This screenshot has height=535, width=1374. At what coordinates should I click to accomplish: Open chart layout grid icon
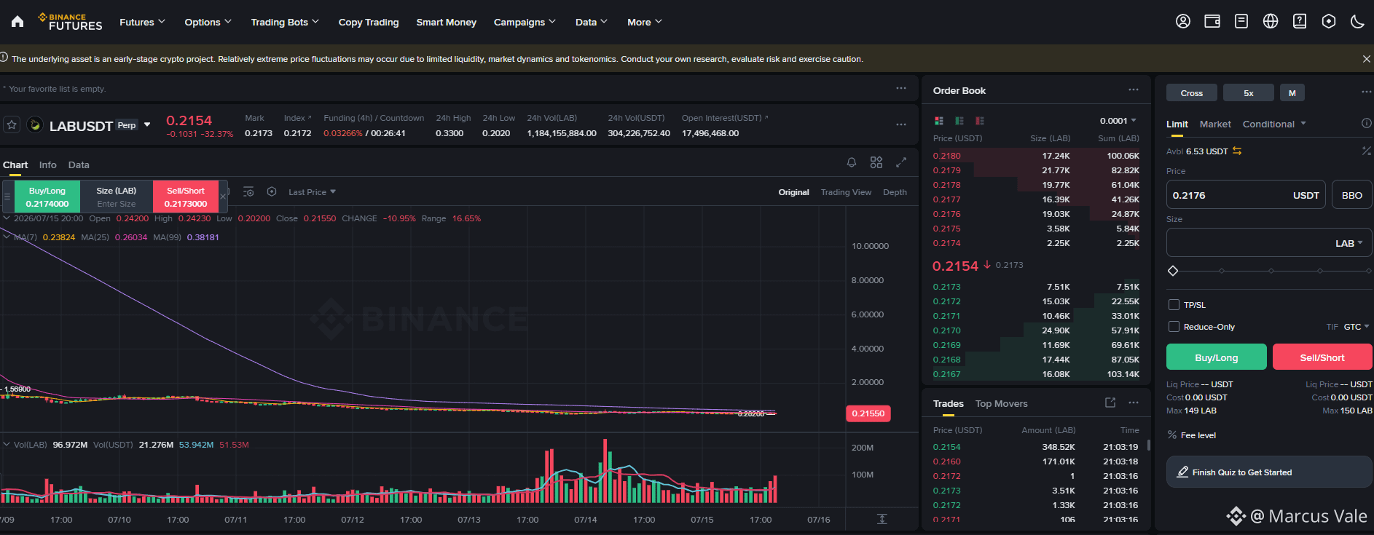876,162
